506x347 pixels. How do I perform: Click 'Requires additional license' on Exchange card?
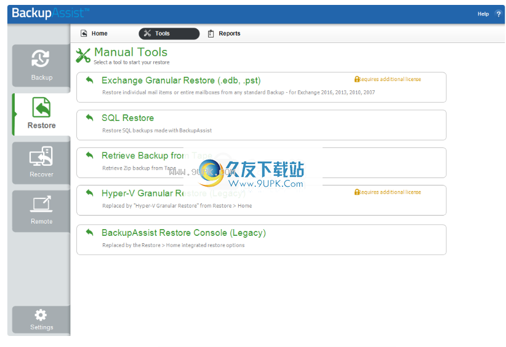coord(390,79)
